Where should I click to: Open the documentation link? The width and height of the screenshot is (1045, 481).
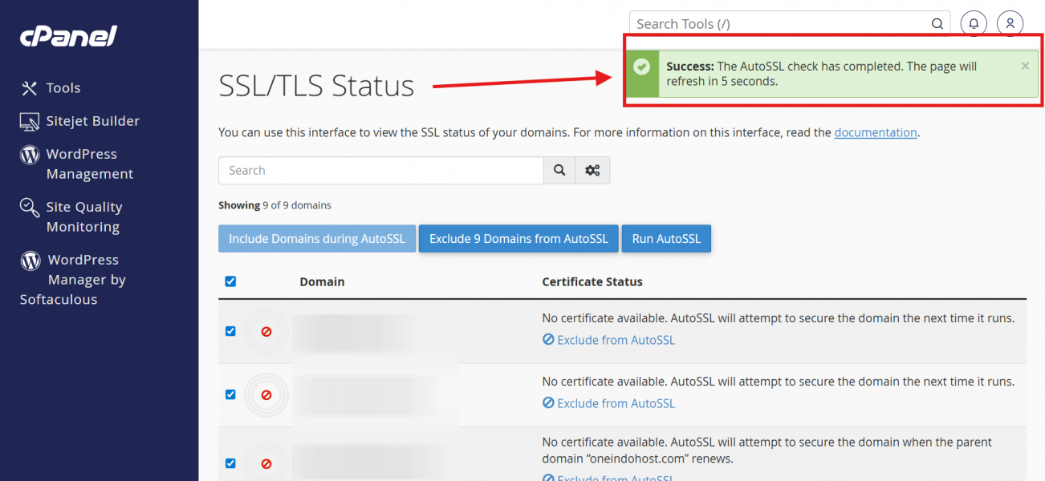875,133
